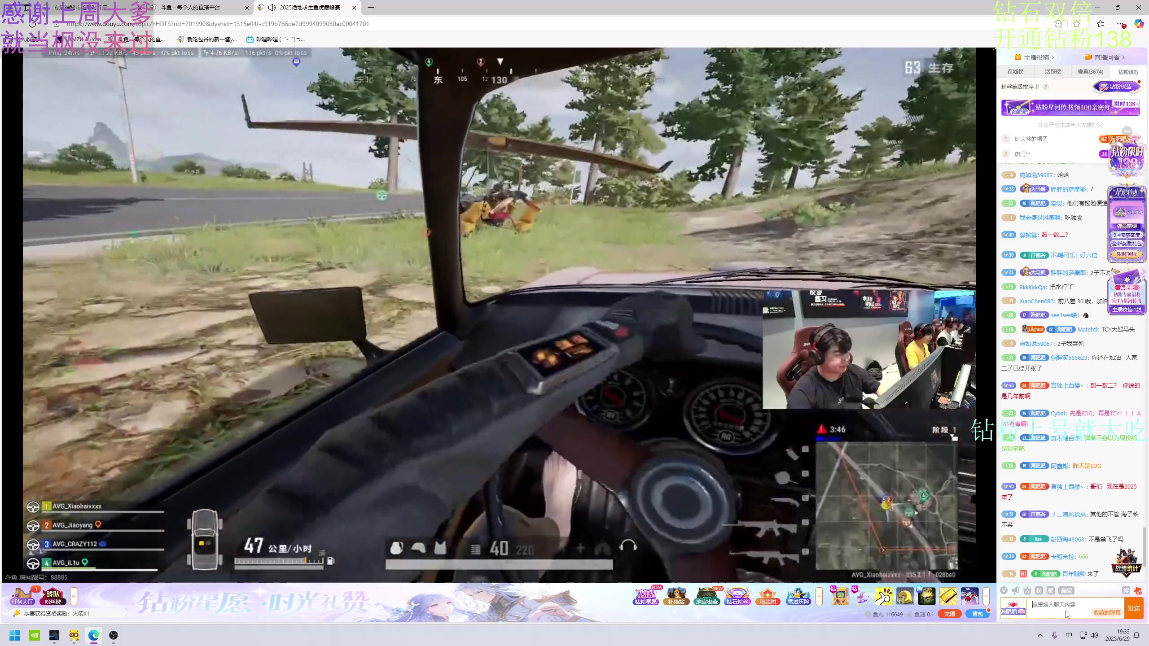Screen dimensions: 1149x646
Task: Toggle the 滤 chat filter option
Action: (x=1126, y=590)
